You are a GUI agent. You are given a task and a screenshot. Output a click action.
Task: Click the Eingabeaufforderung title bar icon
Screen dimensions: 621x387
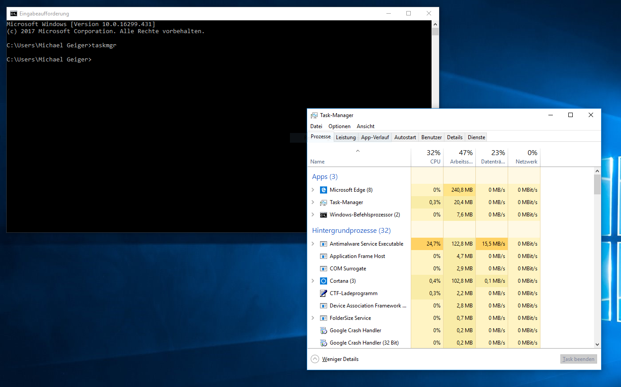[14, 14]
